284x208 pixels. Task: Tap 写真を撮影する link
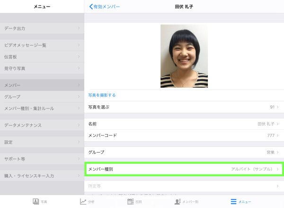coord(102,95)
